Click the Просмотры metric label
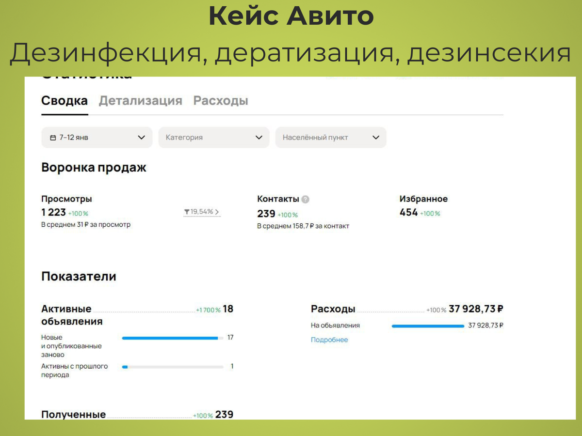 coord(66,199)
